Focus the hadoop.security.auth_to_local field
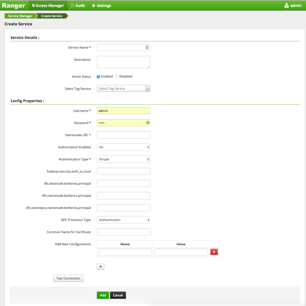 click(123, 171)
